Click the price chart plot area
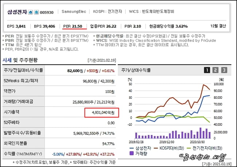The height and width of the screenshot is (167, 237). pos(173,104)
